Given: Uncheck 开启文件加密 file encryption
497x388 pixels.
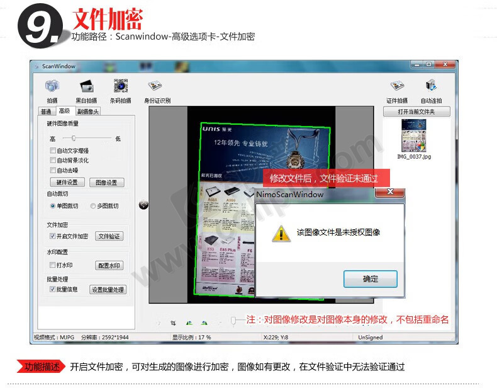Looking at the screenshot, I should coord(53,236).
